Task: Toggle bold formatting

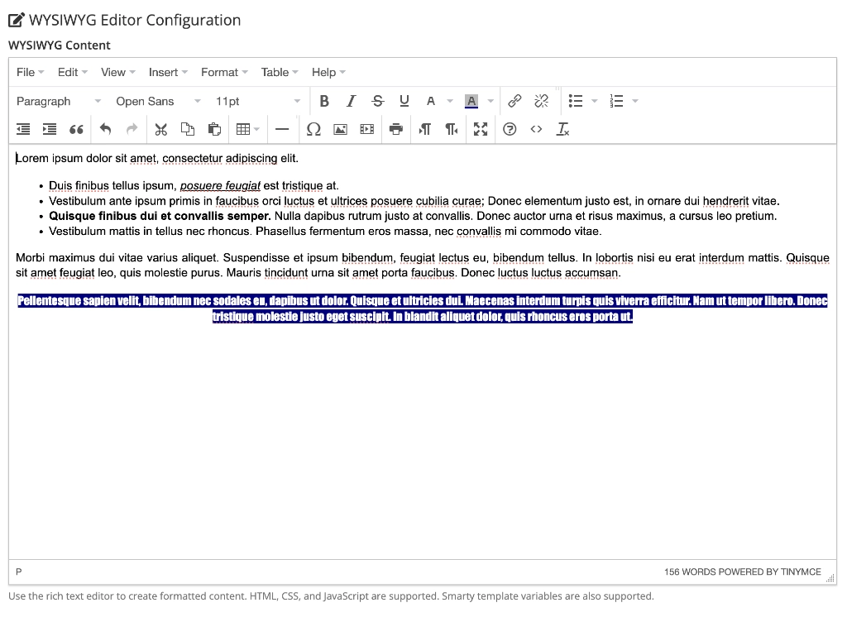Action: tap(324, 100)
